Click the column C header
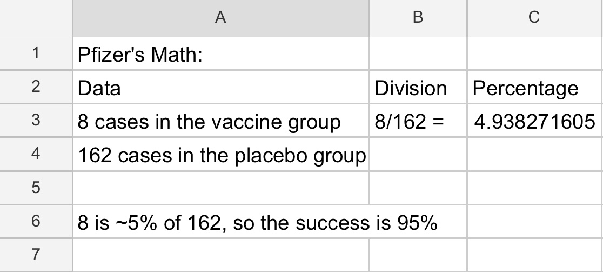Image resolution: width=603 pixels, height=272 pixels. 534,18
